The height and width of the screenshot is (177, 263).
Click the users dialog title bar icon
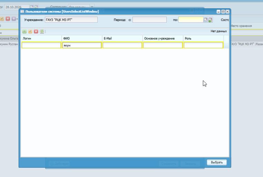(x=22, y=11)
